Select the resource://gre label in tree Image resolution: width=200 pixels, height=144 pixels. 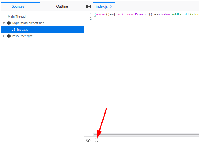tap(22, 36)
